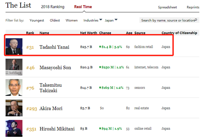Expand the Japan country dropdown

[111, 20]
